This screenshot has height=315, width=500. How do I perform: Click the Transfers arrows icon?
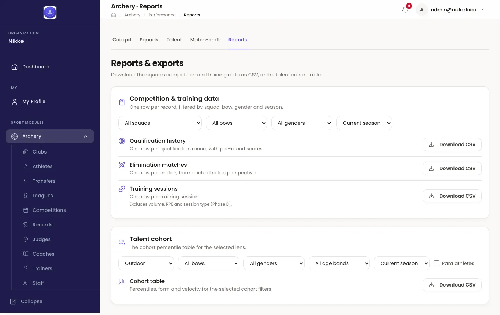pos(26,181)
